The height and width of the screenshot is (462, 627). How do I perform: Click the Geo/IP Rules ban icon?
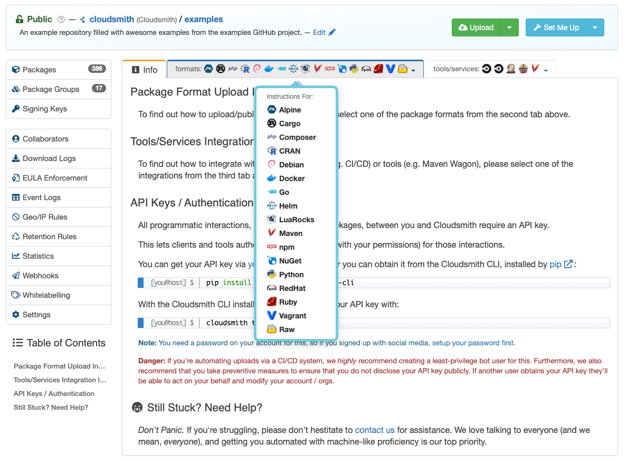(x=16, y=217)
